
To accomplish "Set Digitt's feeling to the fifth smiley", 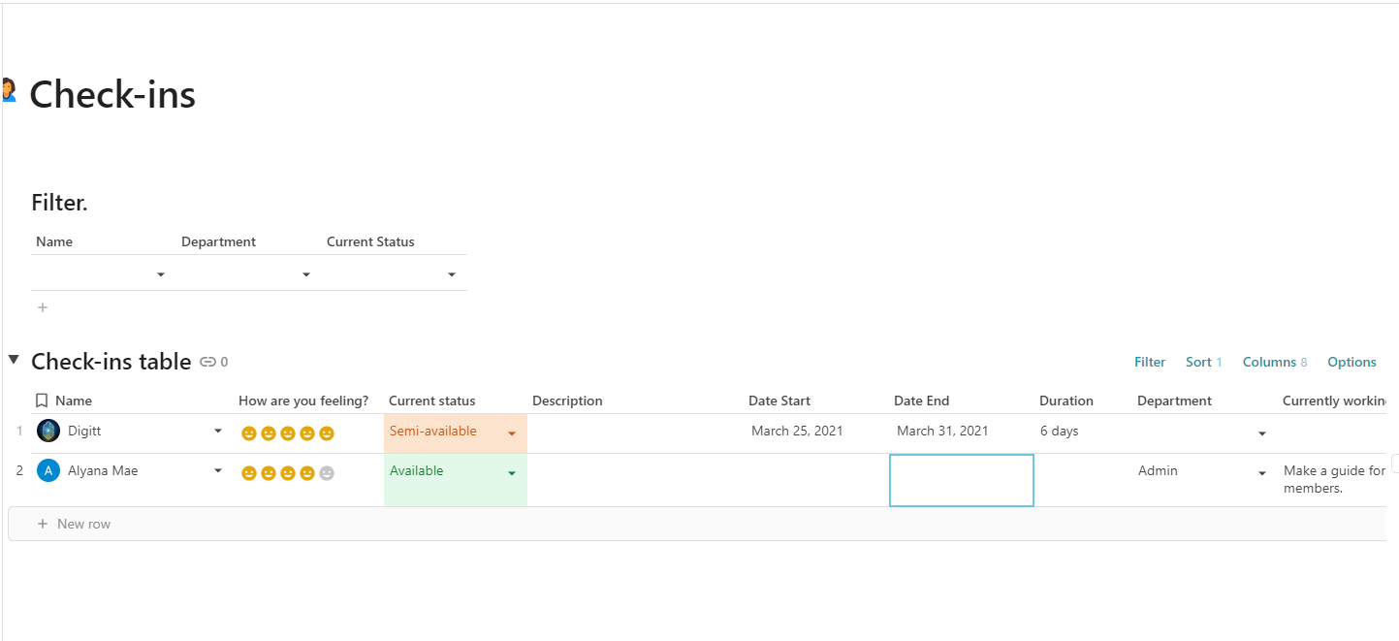I will [x=327, y=433].
